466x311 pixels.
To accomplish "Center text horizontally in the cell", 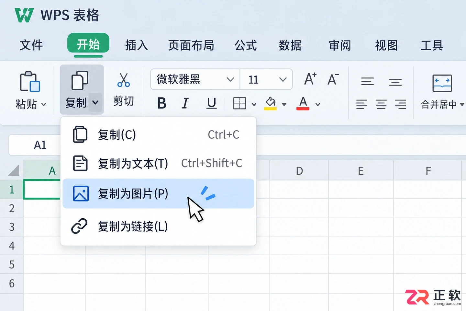I will tap(381, 104).
